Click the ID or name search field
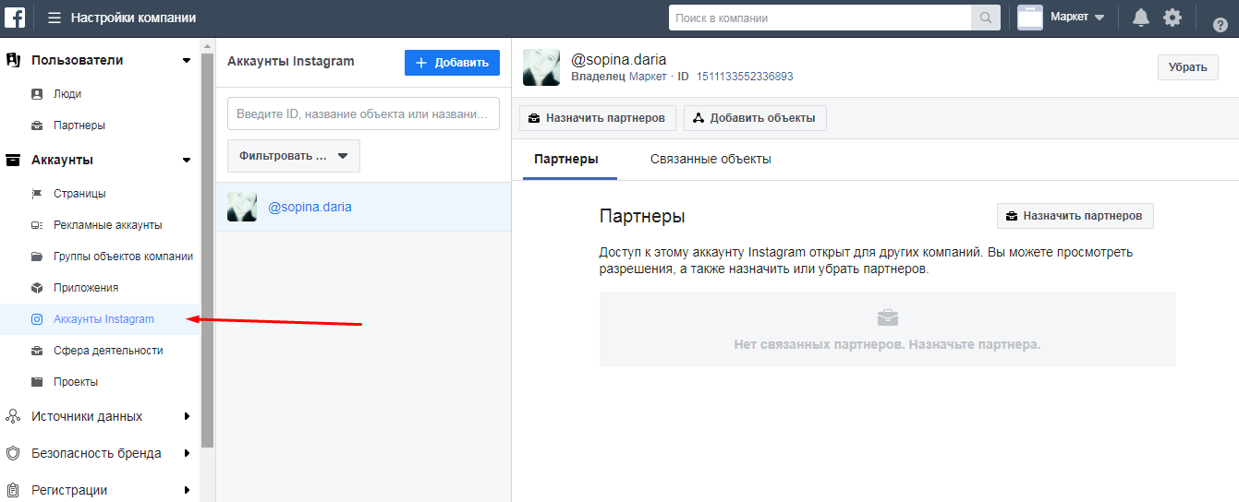This screenshot has height=502, width=1239. (x=363, y=114)
